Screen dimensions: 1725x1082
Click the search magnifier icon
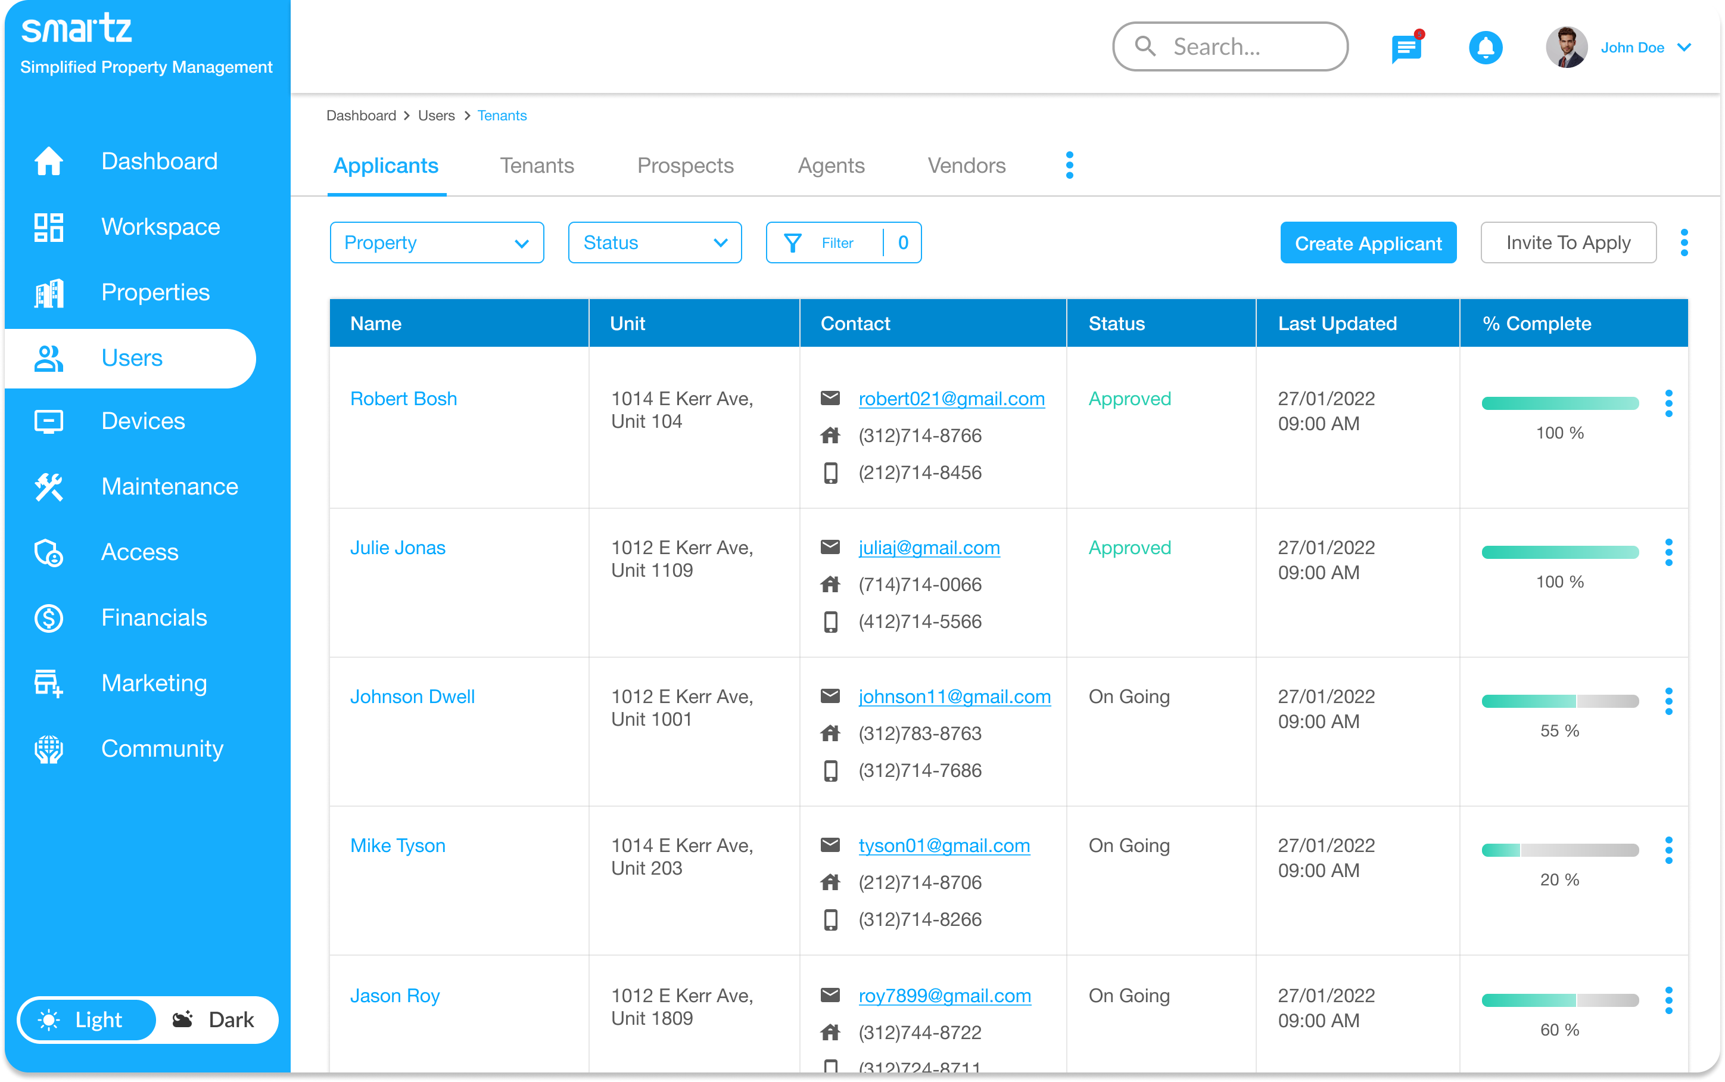tap(1145, 46)
